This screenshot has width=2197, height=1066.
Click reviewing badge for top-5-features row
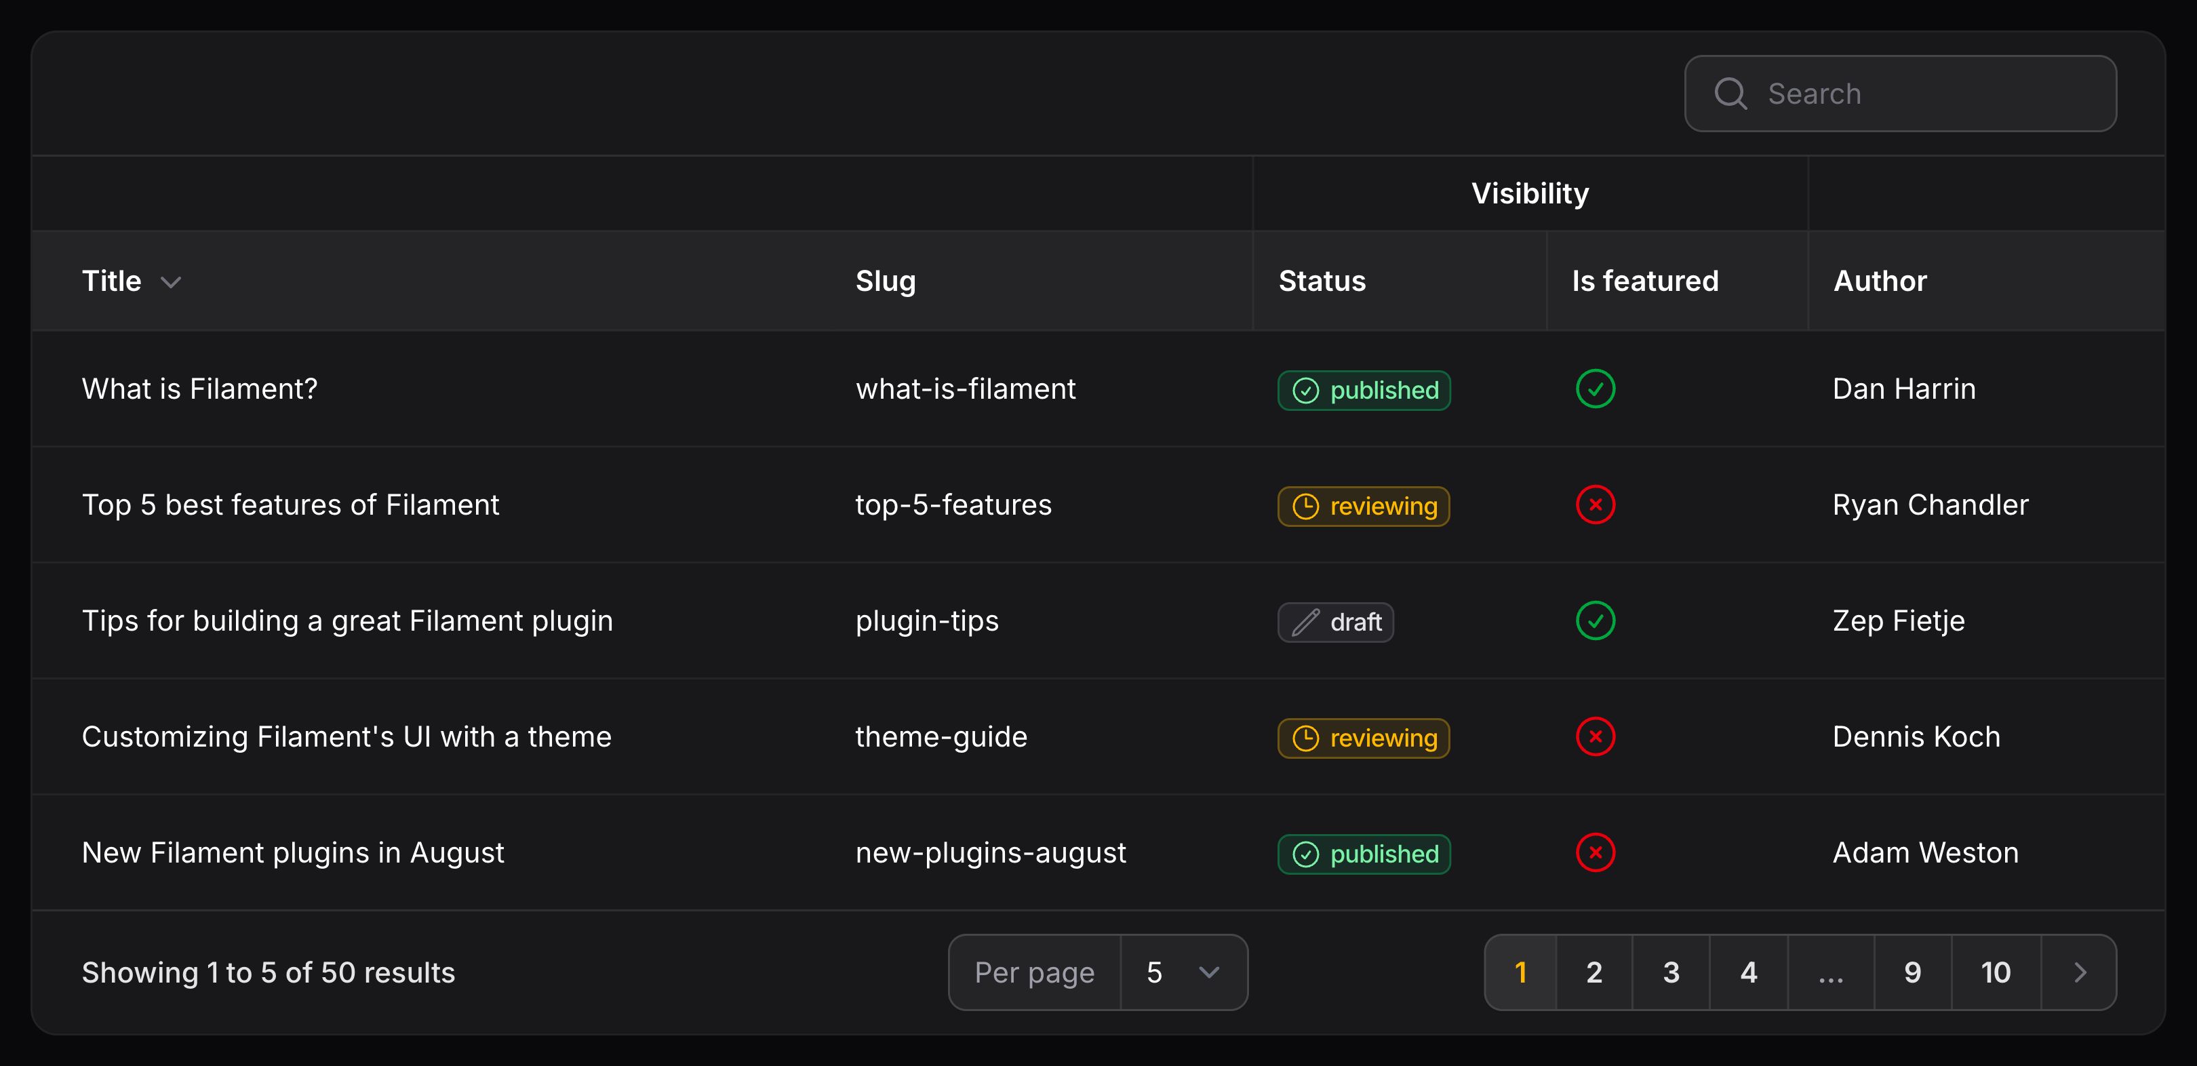pos(1364,507)
